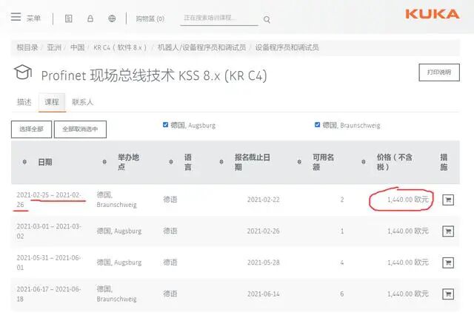
Task: Click the graduation cap course icon
Action: (23, 72)
